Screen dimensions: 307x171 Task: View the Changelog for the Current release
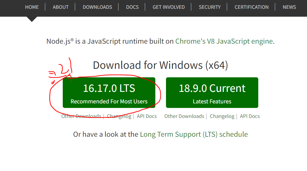(x=222, y=116)
